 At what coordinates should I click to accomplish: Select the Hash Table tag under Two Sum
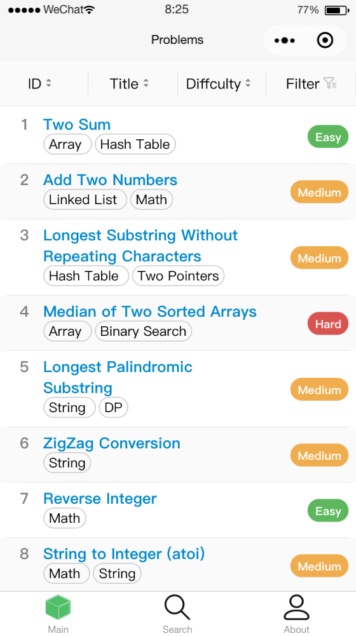135,144
